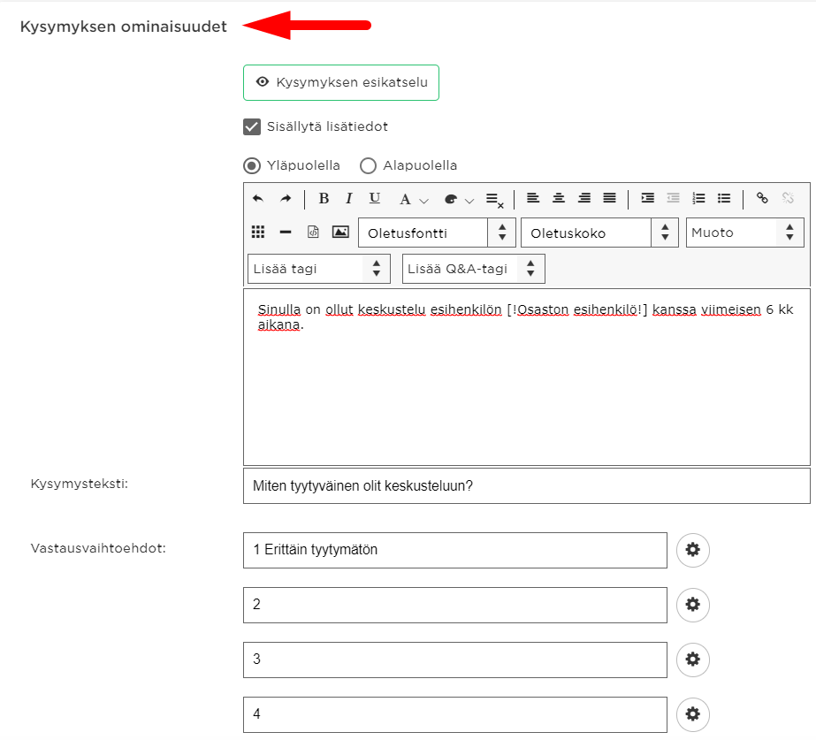The image size is (816, 740).
Task: Toggle bold formatting in the editor
Action: coord(324,198)
